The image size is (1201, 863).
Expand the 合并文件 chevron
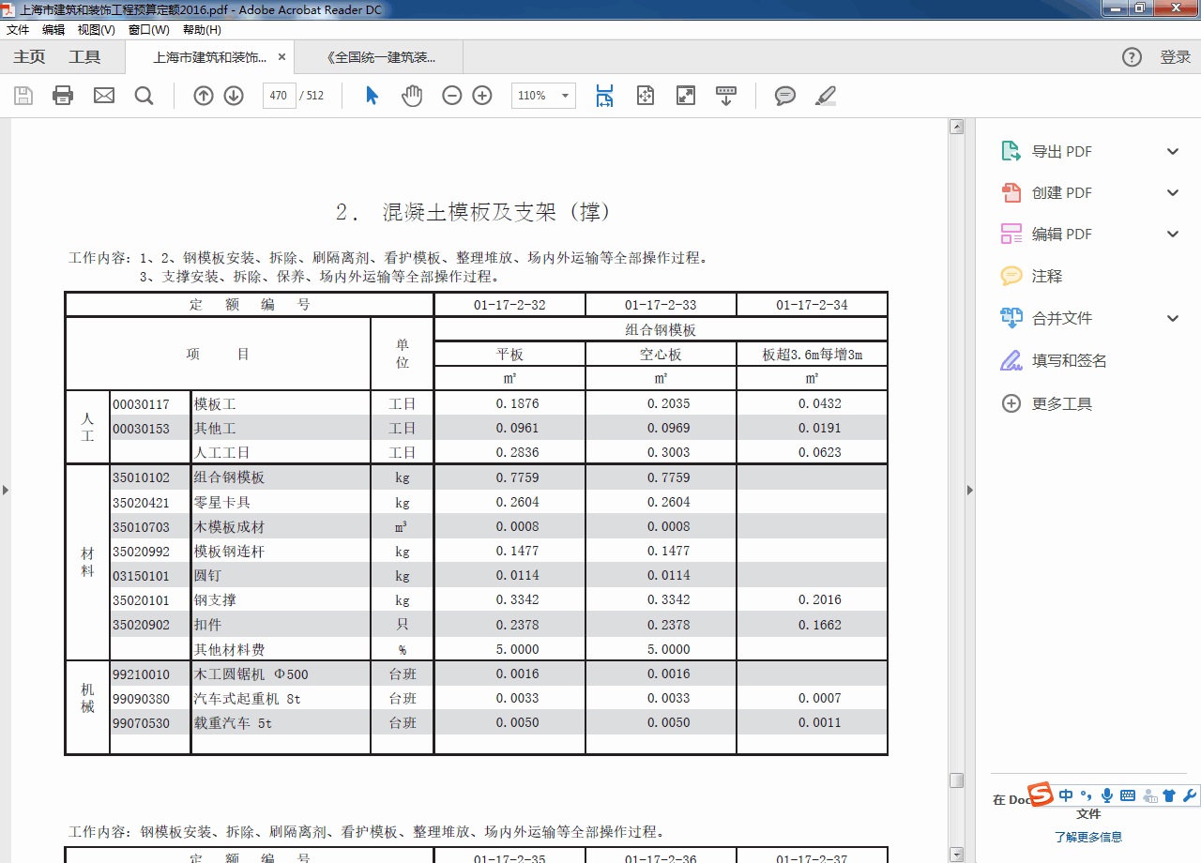click(x=1173, y=318)
